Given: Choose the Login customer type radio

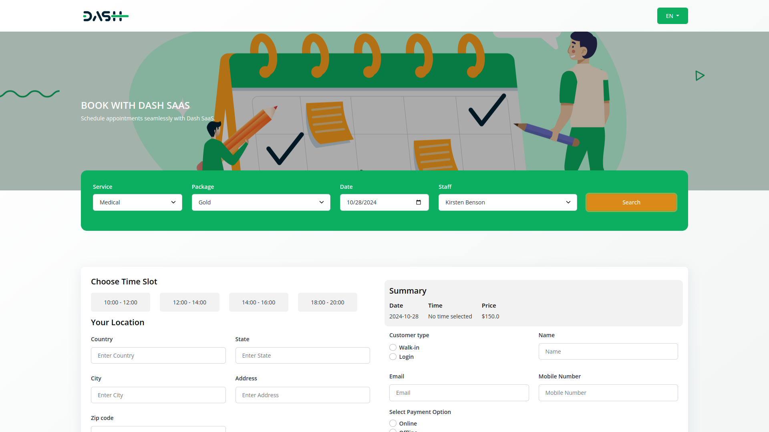Looking at the screenshot, I should (x=393, y=357).
